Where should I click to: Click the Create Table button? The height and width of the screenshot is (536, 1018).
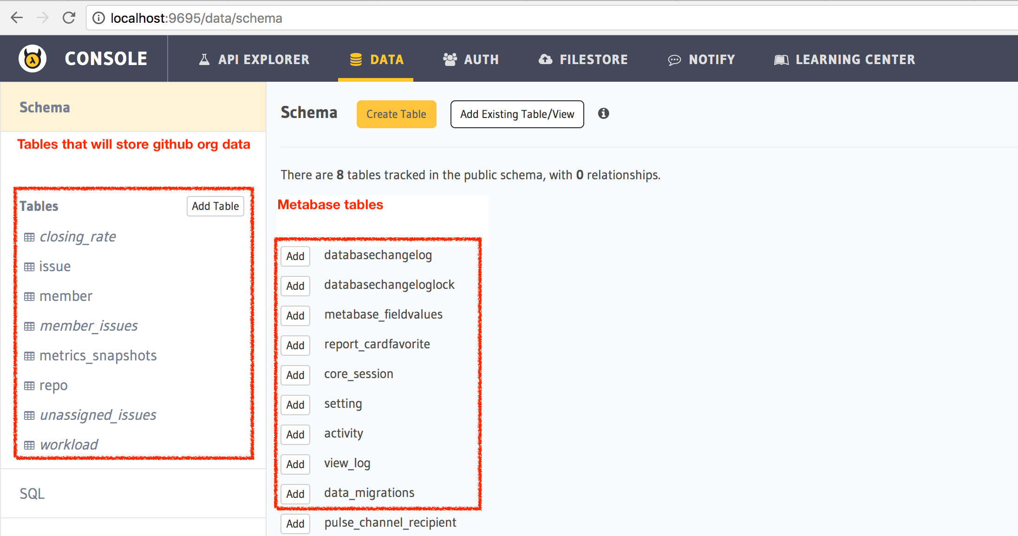click(x=396, y=113)
